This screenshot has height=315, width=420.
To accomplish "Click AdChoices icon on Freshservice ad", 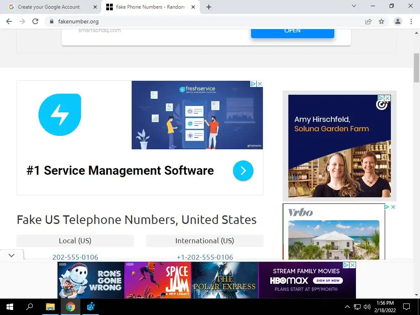I will point(253,84).
